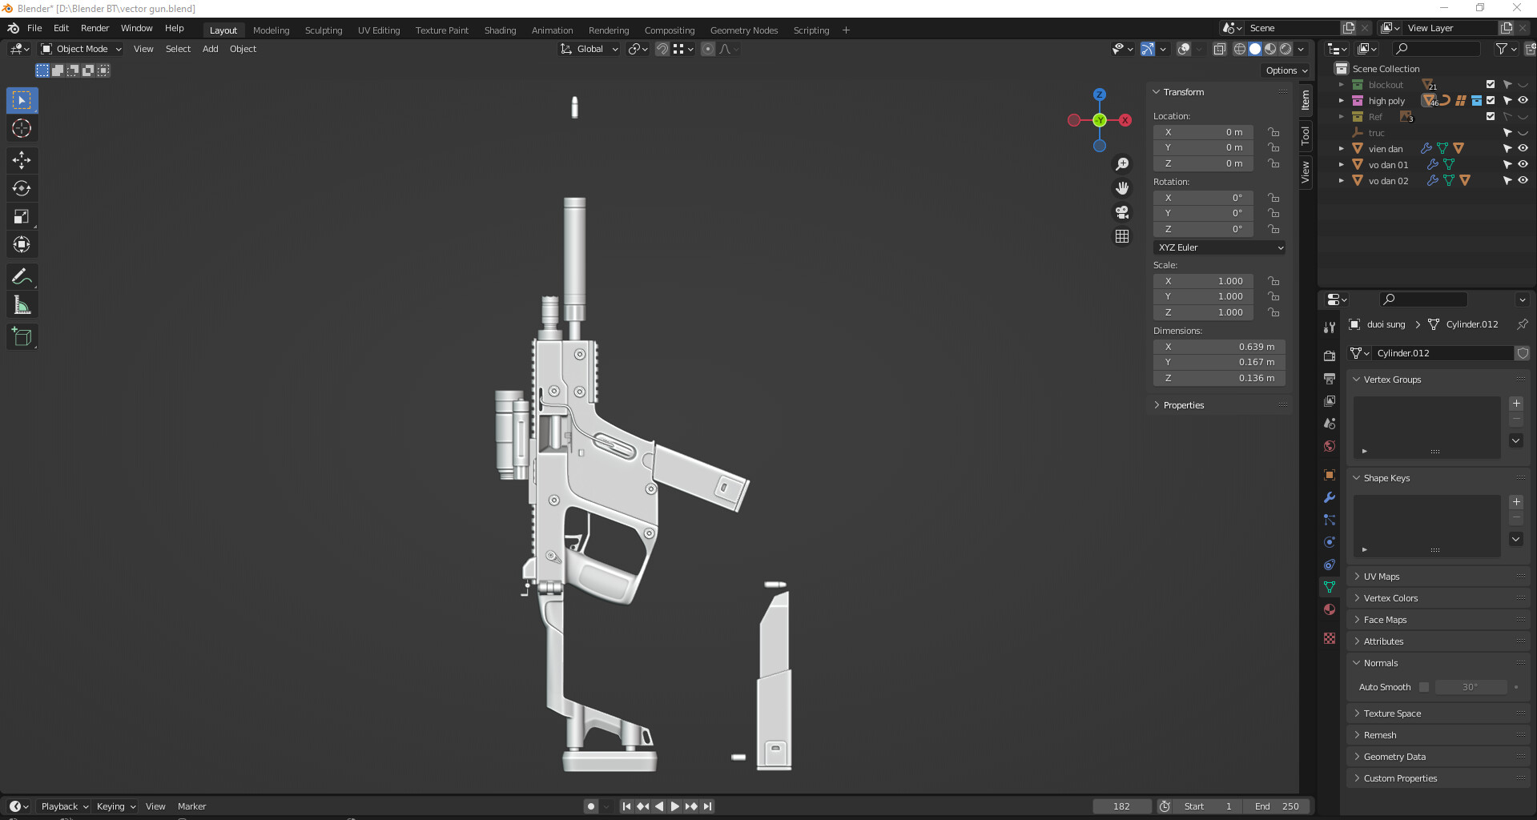Select the Move tool in the toolbar
Screen dimensions: 1537x820
(x=22, y=160)
